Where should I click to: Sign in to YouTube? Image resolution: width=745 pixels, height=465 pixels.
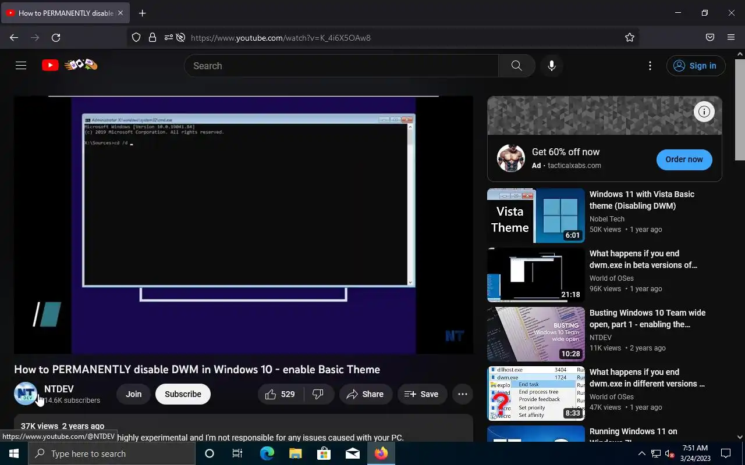point(696,66)
